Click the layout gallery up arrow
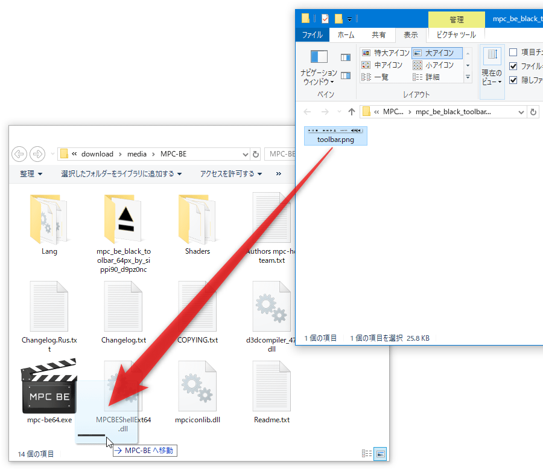 point(468,53)
